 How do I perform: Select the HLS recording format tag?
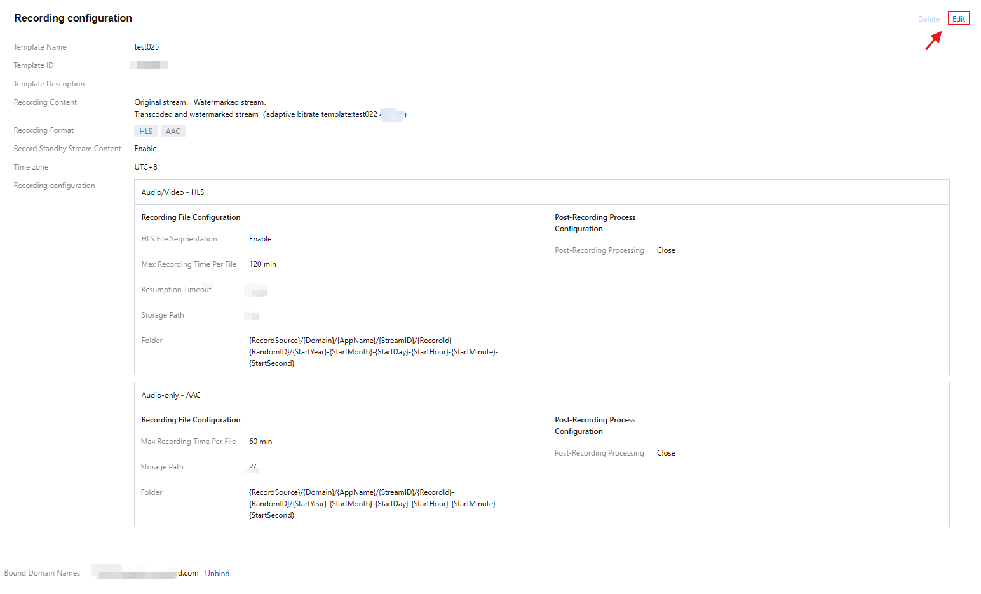pyautogui.click(x=146, y=132)
